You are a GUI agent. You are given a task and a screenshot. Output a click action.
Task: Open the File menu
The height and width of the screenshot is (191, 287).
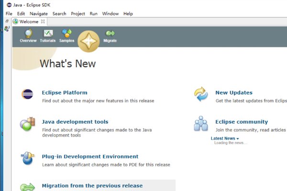pos(9,14)
